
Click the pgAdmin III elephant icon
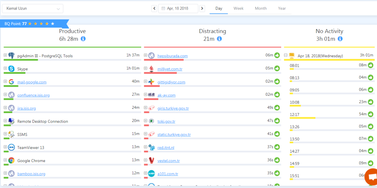coord(11,56)
